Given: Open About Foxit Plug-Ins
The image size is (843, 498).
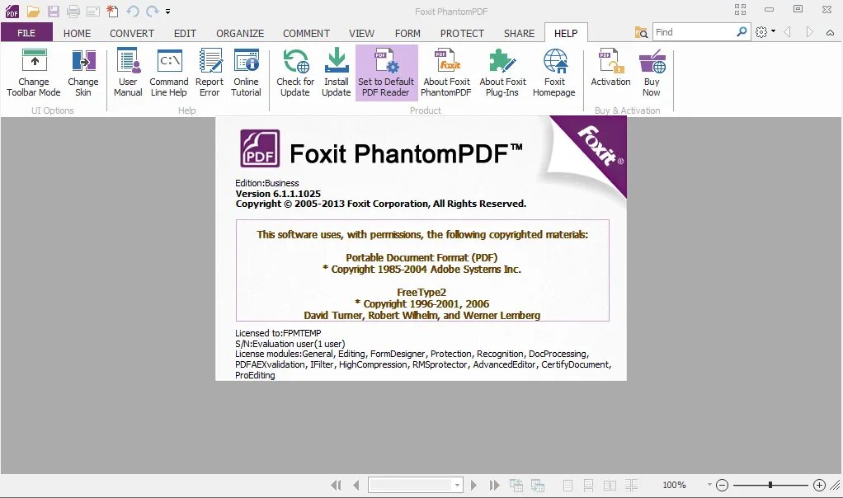Looking at the screenshot, I should (502, 73).
